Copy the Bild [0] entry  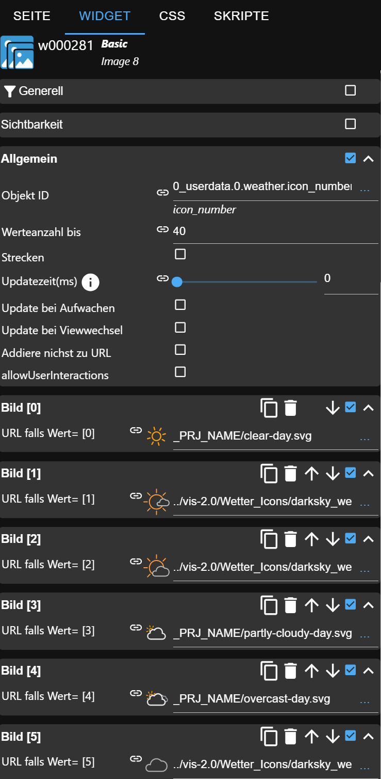coord(269,408)
